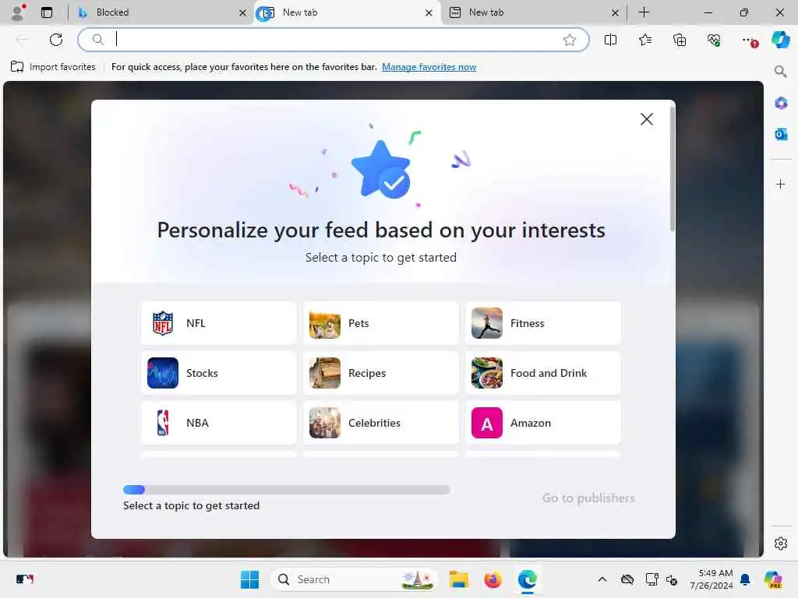Open Browser essentials heart icon
Screen dimensions: 798x598
pyautogui.click(x=714, y=40)
